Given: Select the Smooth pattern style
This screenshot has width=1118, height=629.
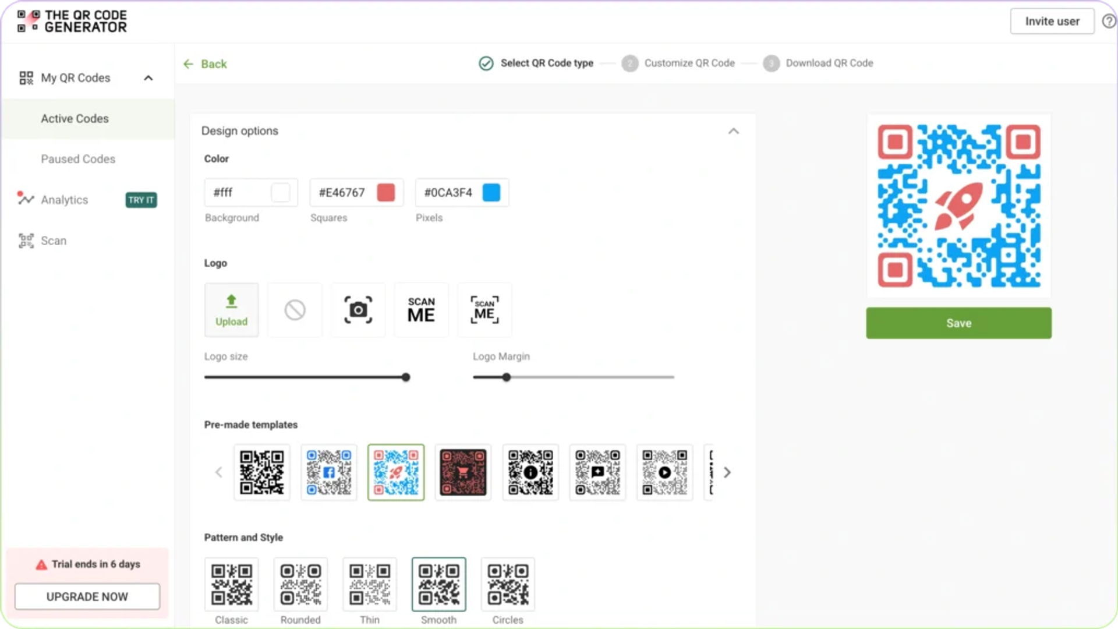Looking at the screenshot, I should (439, 584).
